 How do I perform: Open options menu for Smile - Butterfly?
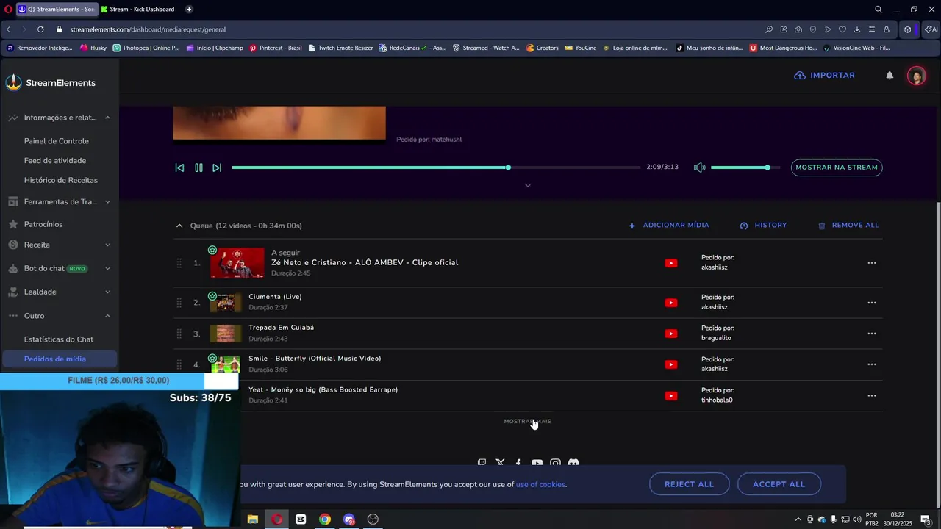click(871, 364)
